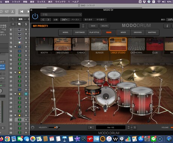This screenshot has width=173, height=143.
Task: Select the BOOTH room thumbnail
Action: click(x=44, y=44)
